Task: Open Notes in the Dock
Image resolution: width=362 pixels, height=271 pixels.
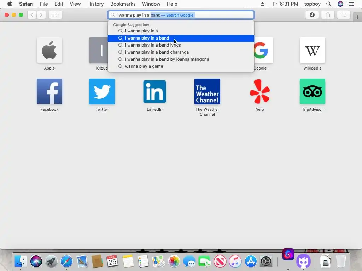Action: coord(128,261)
